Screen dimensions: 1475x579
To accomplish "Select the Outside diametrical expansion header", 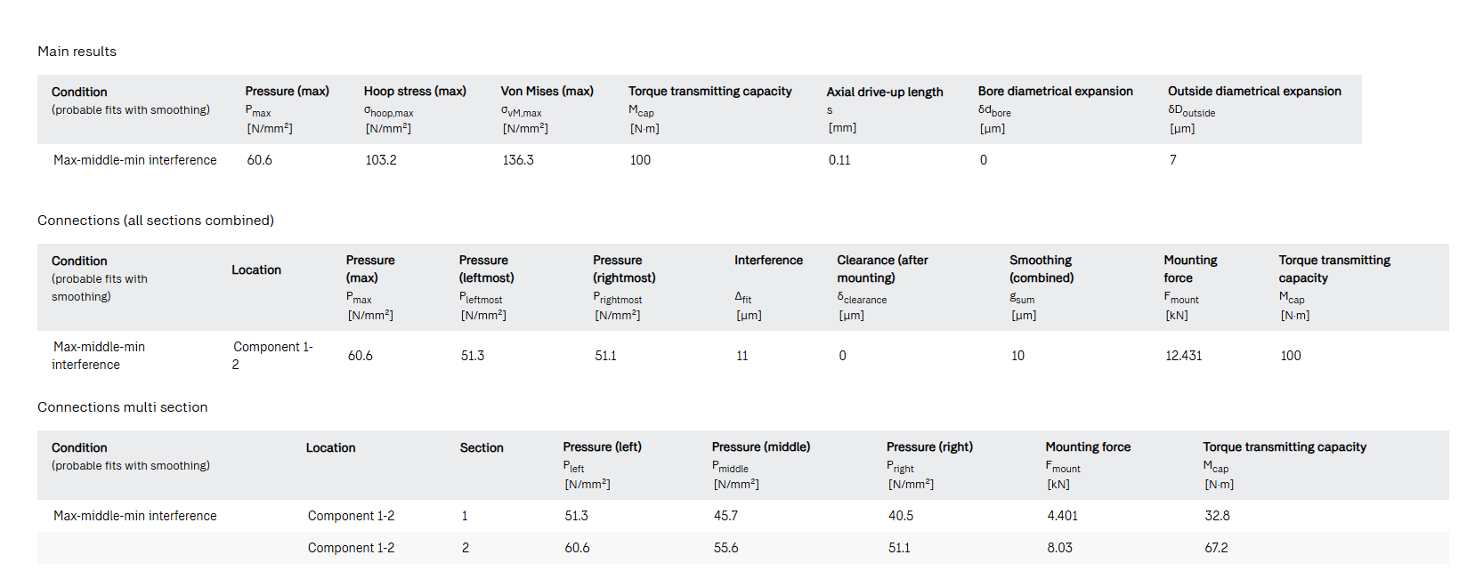I will tap(1253, 92).
